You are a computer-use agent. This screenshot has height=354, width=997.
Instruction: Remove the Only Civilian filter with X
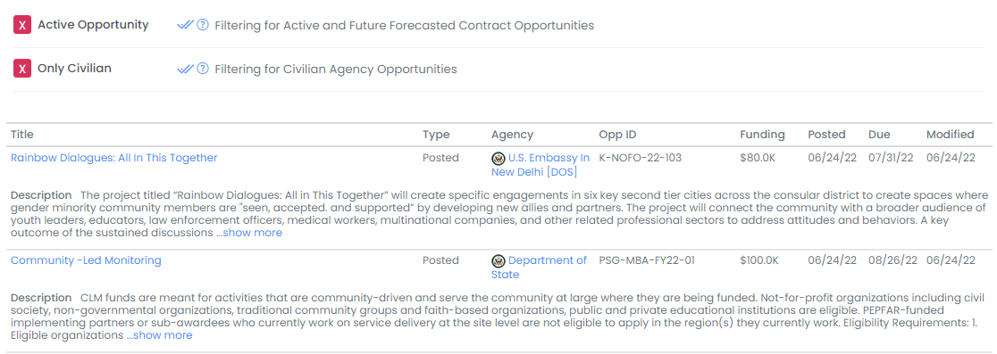click(22, 69)
